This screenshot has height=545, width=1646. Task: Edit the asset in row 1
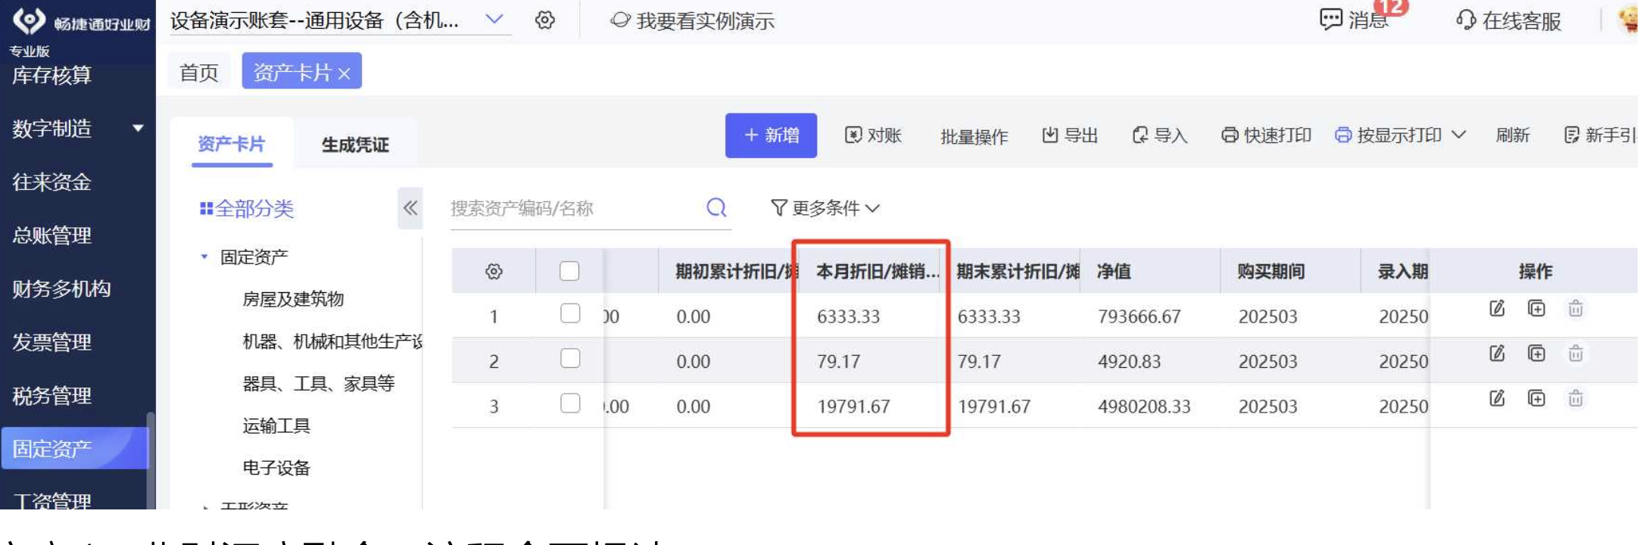coord(1497,308)
